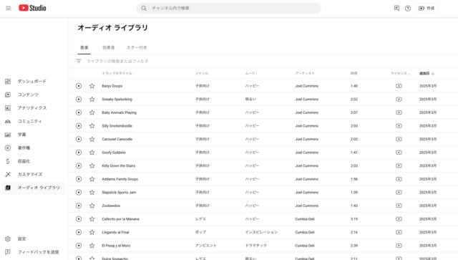
Task: Star the Sneaky Spelunking track
Action: coord(92,99)
